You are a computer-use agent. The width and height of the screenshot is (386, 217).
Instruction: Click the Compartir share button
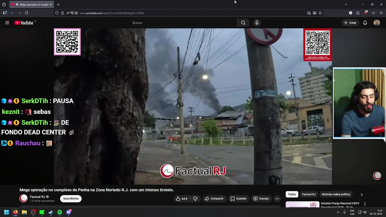click(x=214, y=199)
